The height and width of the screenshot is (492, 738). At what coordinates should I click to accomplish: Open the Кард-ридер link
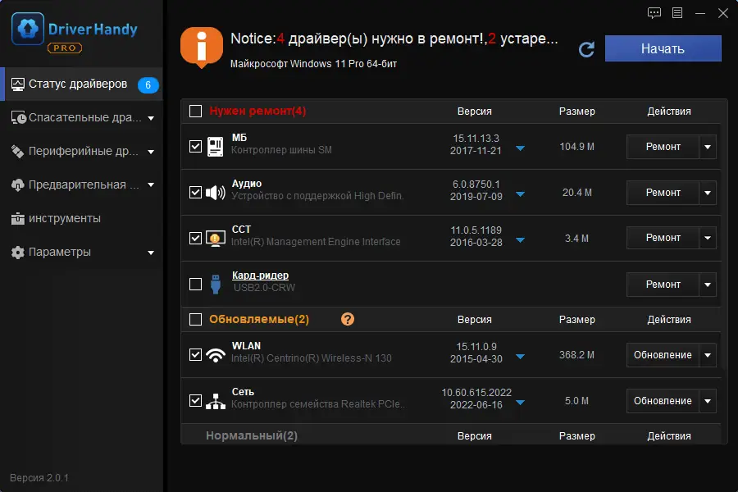(x=260, y=276)
